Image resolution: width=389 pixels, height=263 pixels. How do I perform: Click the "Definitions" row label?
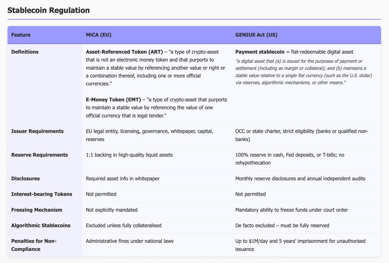coord(25,52)
